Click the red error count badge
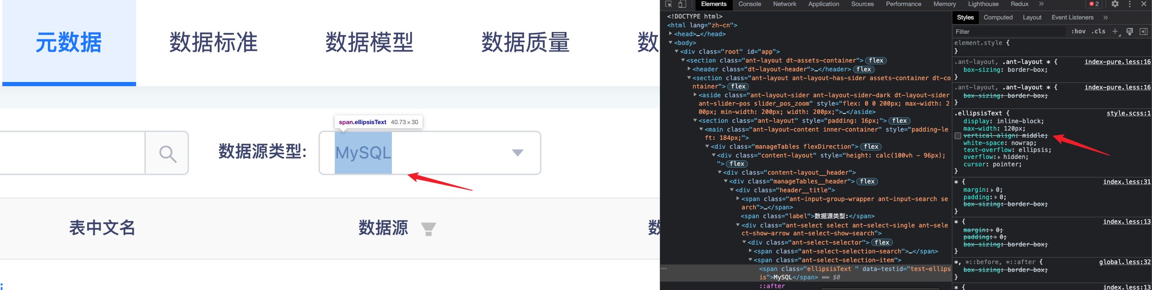The width and height of the screenshot is (1152, 290). point(1093,4)
